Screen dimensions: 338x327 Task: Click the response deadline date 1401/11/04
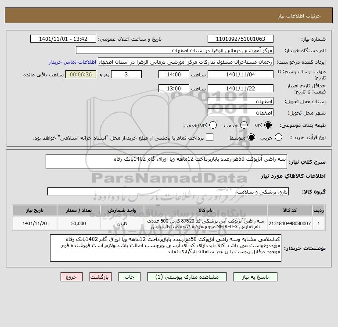pos(241,74)
